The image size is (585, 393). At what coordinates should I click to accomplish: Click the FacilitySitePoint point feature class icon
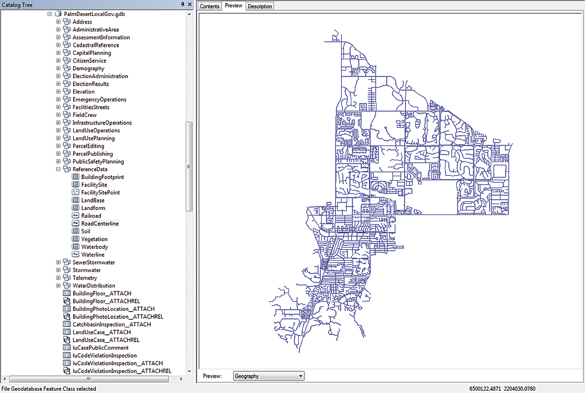75,192
